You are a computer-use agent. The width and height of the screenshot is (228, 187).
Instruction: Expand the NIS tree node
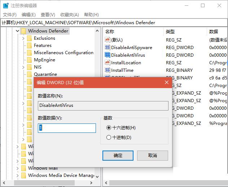23,67
